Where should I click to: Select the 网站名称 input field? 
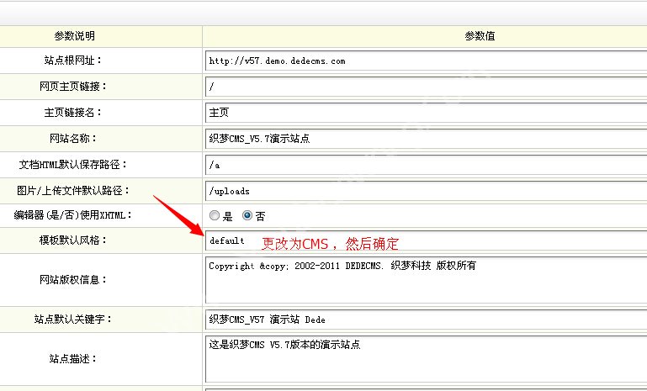pyautogui.click(x=425, y=138)
